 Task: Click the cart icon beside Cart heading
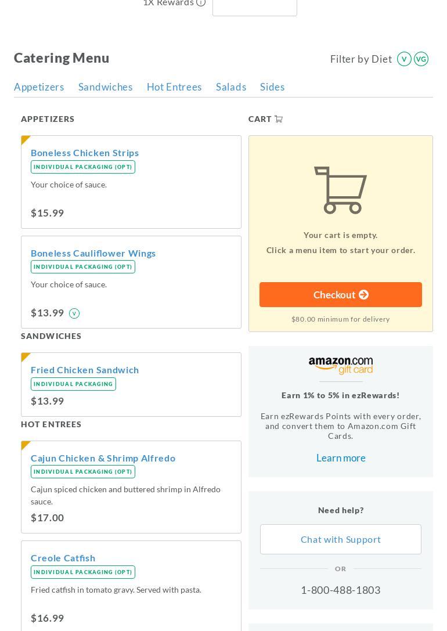point(279,119)
